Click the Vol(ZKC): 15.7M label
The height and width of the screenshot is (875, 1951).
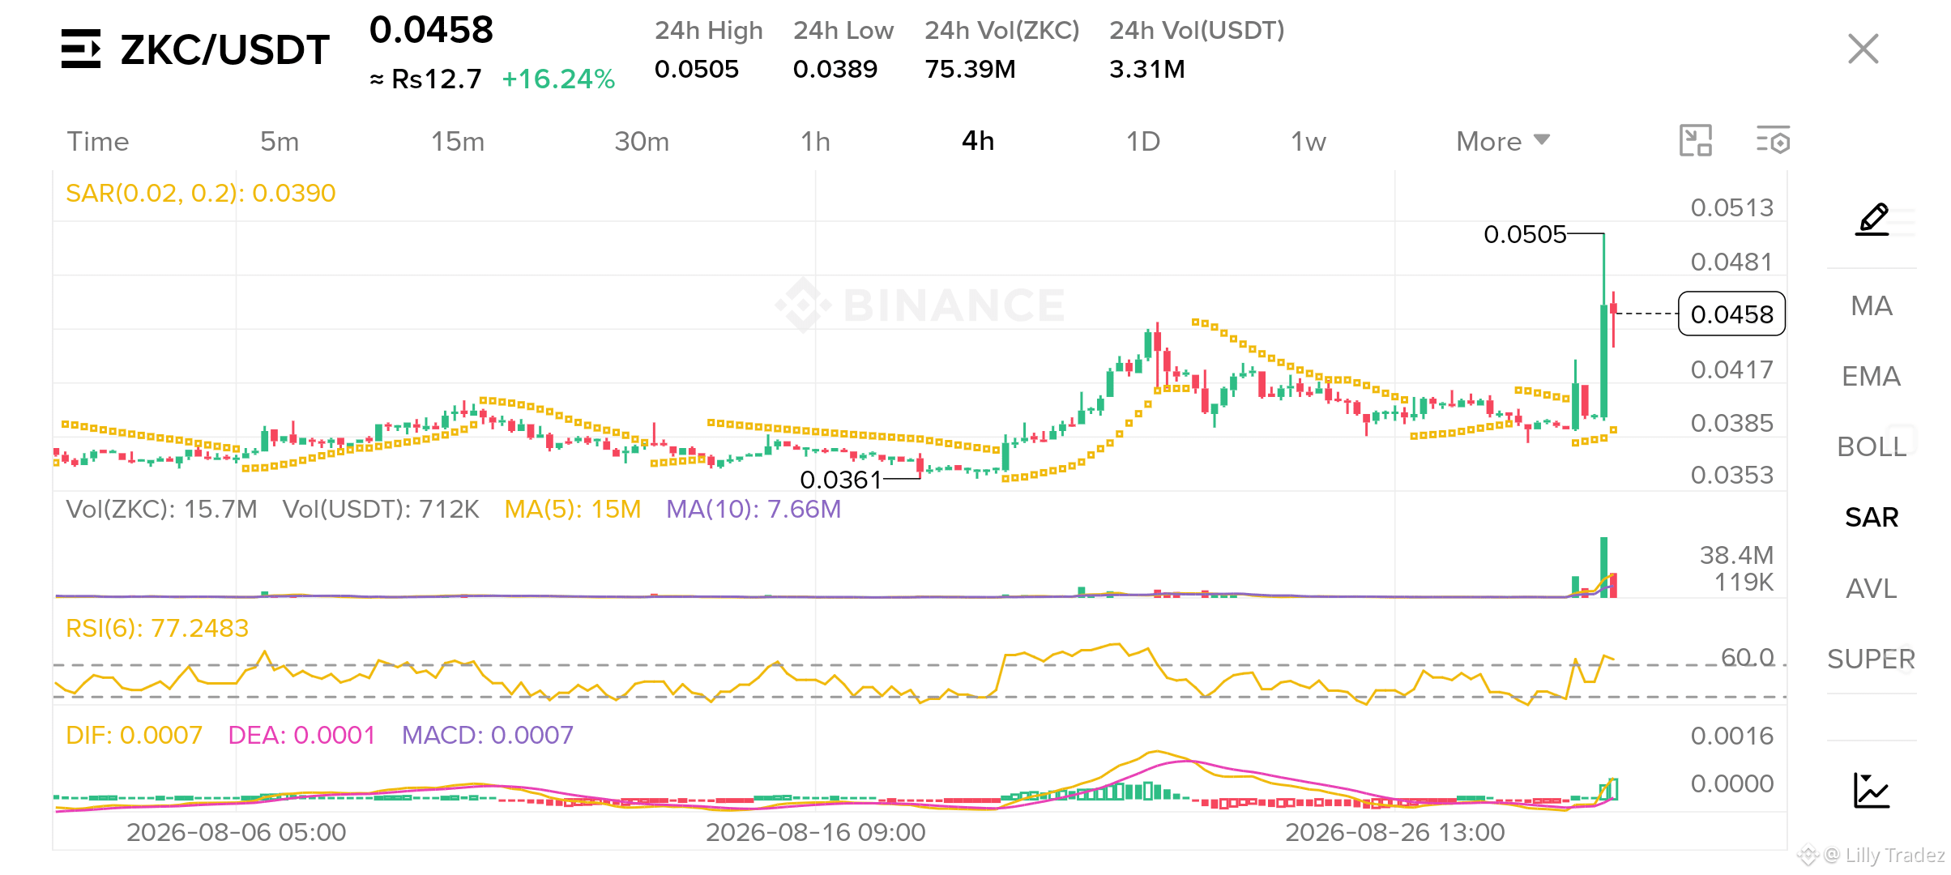click(161, 509)
